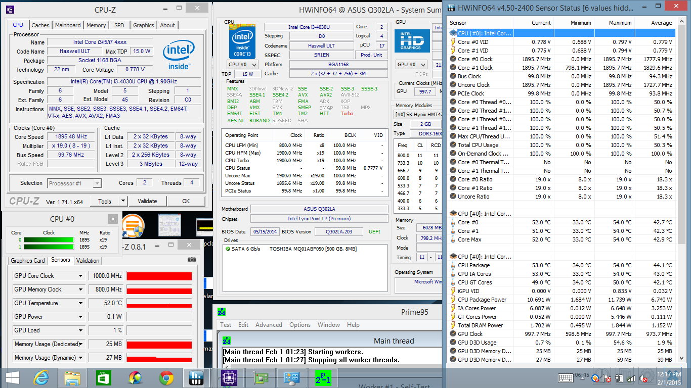
Task: Open the GPU #0 selector in HWiNFO
Action: (411, 65)
